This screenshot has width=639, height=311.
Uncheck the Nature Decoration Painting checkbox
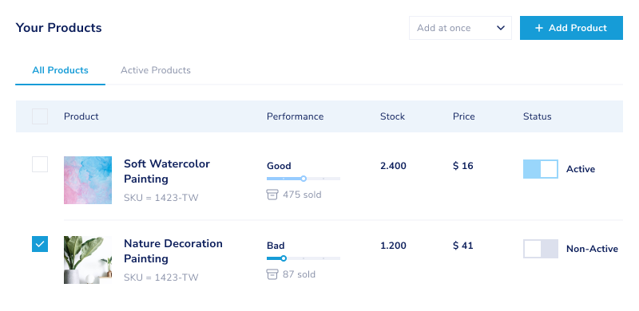(40, 244)
